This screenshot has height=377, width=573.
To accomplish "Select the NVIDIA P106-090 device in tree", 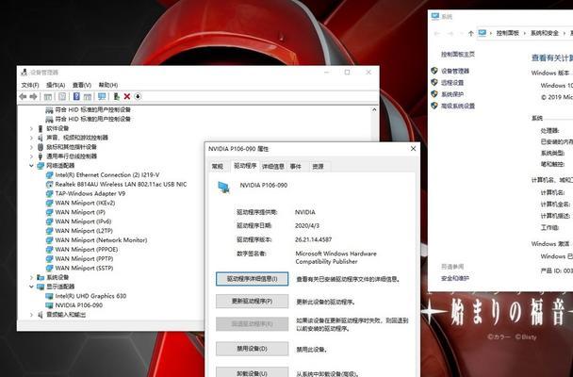I will [x=79, y=305].
